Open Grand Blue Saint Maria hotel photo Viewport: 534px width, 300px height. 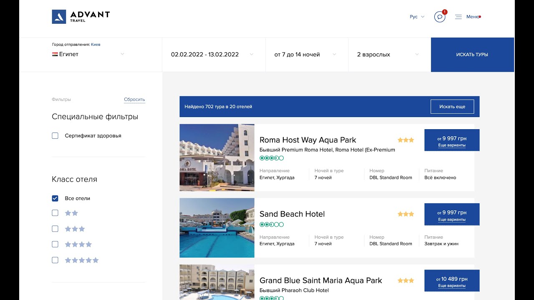(217, 282)
